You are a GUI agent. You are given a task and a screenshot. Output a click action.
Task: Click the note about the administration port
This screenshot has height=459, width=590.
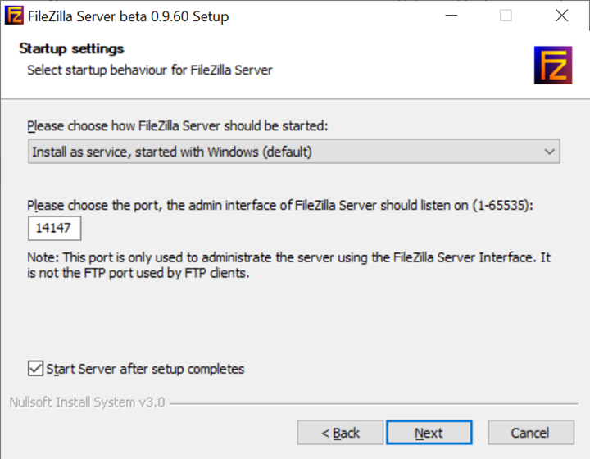pyautogui.click(x=289, y=265)
